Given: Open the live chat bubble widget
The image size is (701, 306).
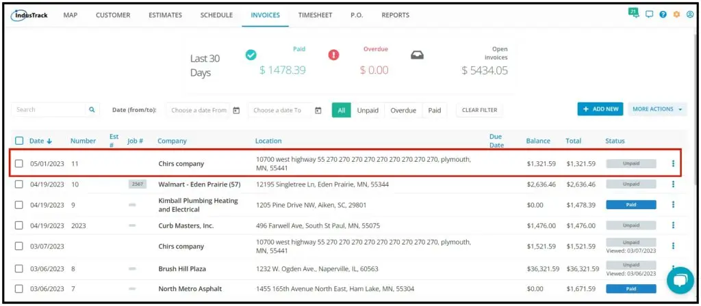Looking at the screenshot, I should (680, 280).
